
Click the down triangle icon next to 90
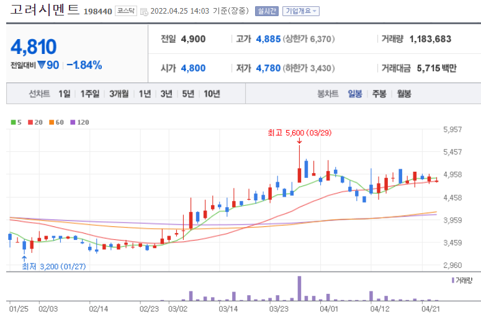[x=42, y=64]
